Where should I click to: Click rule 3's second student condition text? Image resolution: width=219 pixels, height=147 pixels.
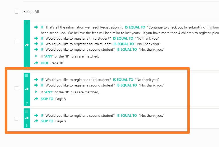coord(78,115)
